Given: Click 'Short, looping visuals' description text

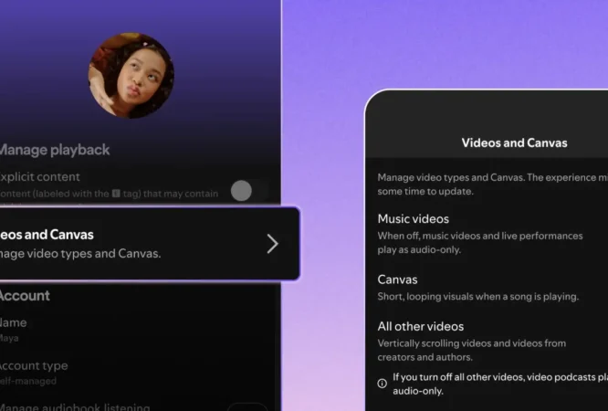Looking at the screenshot, I should tap(478, 297).
